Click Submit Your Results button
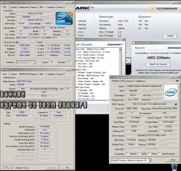Image resolution: width=181 pixels, height=171 pixels. pos(158,64)
